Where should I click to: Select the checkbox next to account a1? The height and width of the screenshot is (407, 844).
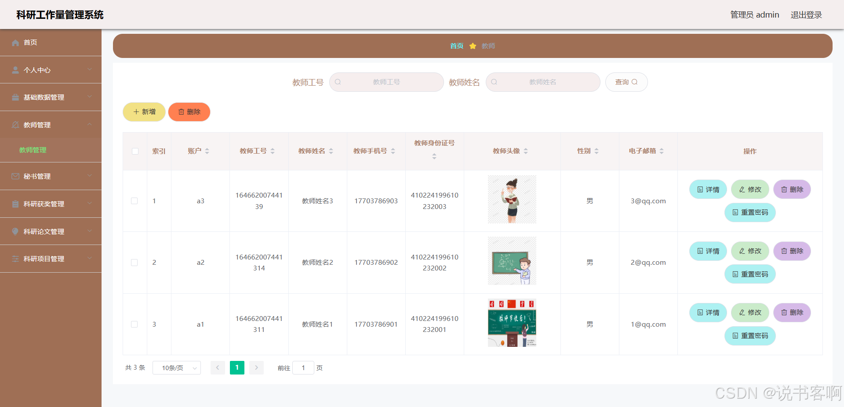[135, 324]
